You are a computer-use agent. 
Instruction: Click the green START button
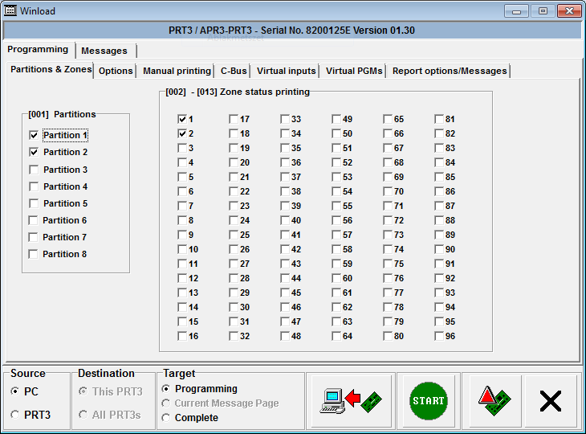pos(428,400)
